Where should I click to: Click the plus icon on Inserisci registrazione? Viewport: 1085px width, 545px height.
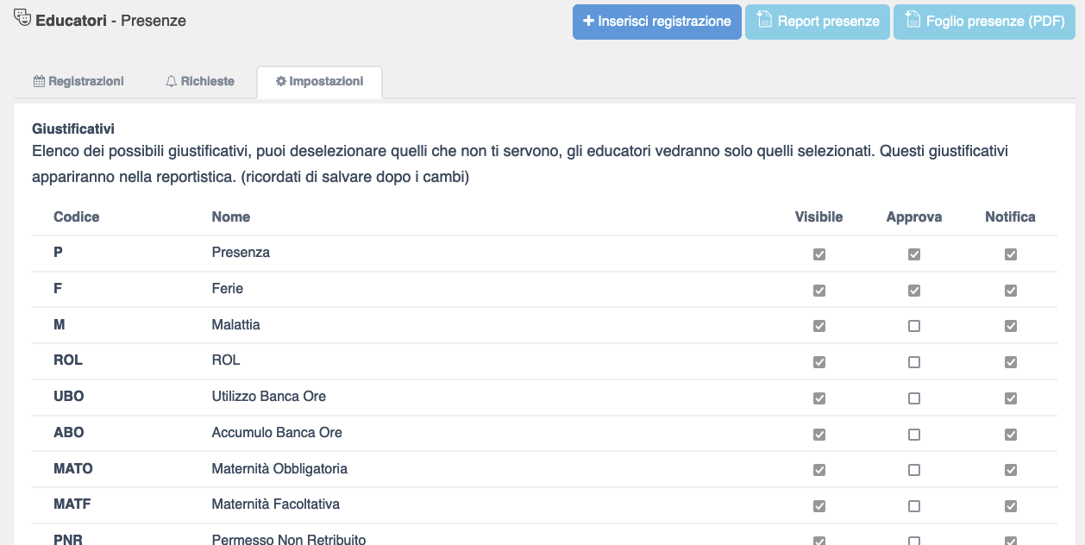588,22
